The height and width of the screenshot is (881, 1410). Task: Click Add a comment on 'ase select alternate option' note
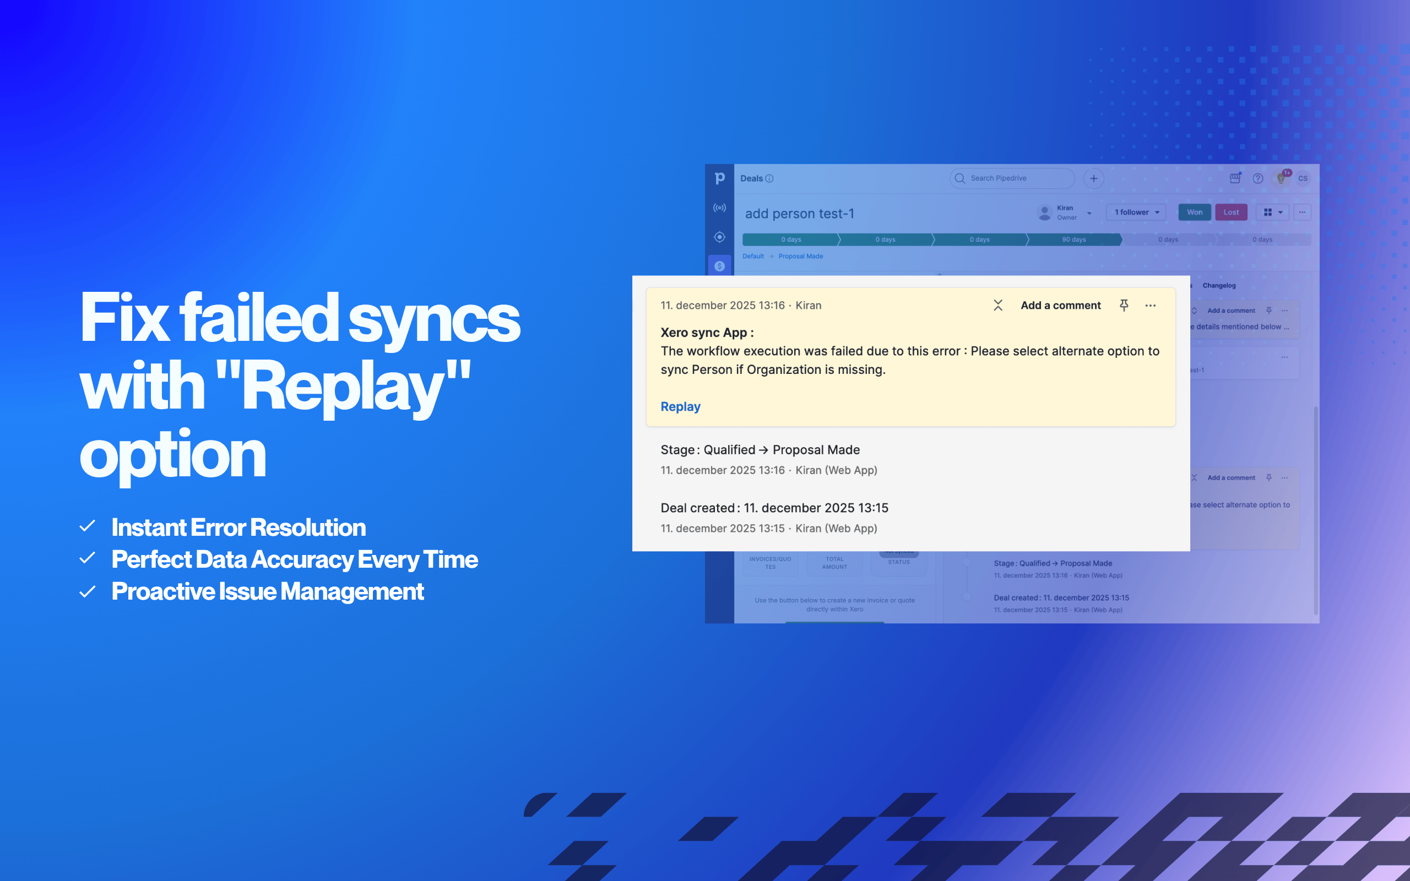(x=1231, y=478)
